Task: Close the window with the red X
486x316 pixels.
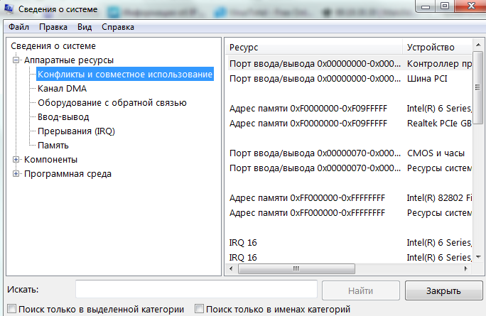Action: 471,6
